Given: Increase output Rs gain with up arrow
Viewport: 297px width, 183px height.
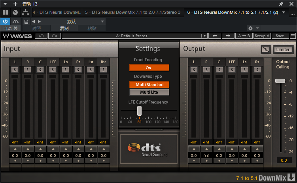Looking at the screenshot, I should (257, 149).
